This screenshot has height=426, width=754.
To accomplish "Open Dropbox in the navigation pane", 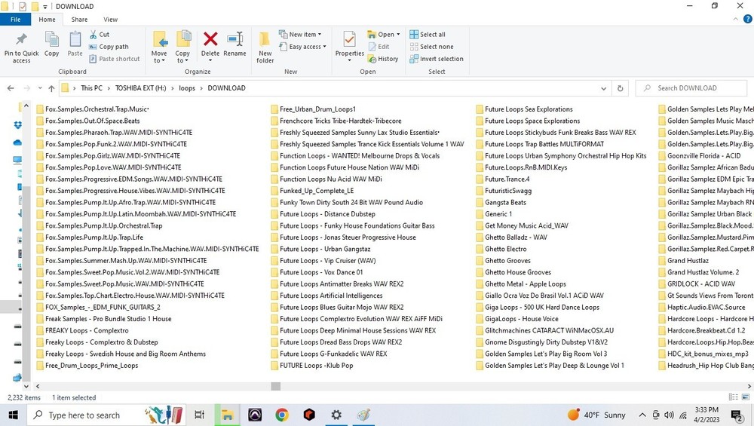I will pos(18,125).
